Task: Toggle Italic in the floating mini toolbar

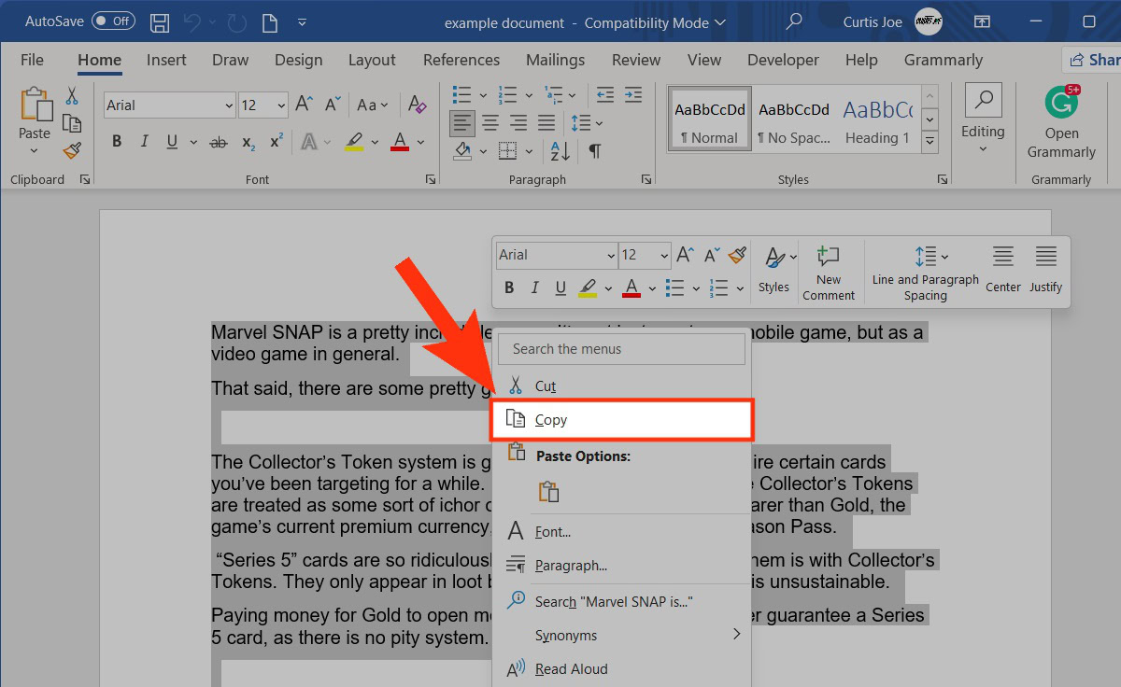Action: (534, 287)
